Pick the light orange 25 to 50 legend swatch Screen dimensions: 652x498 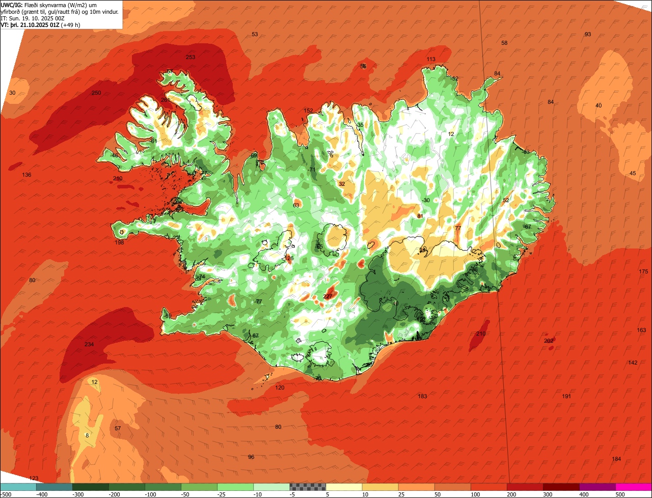[416, 487]
